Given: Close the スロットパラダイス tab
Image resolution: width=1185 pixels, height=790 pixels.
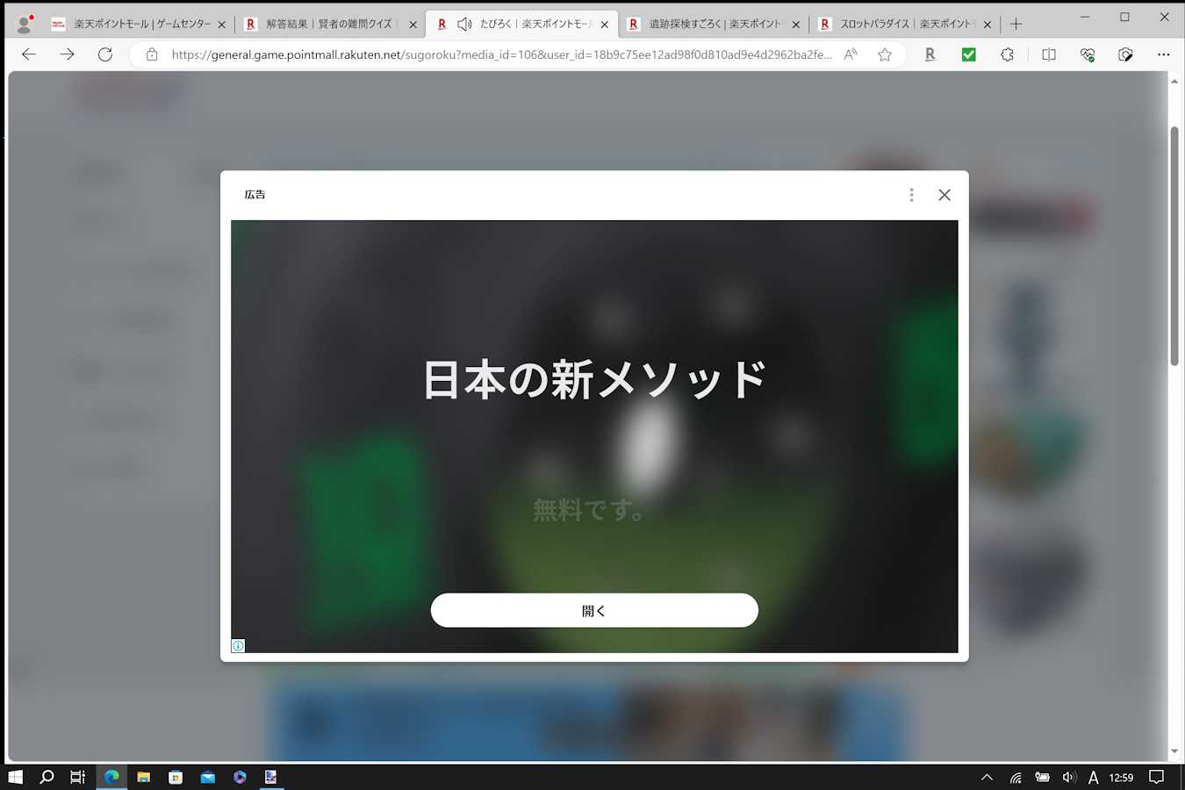Looking at the screenshot, I should coord(987,25).
